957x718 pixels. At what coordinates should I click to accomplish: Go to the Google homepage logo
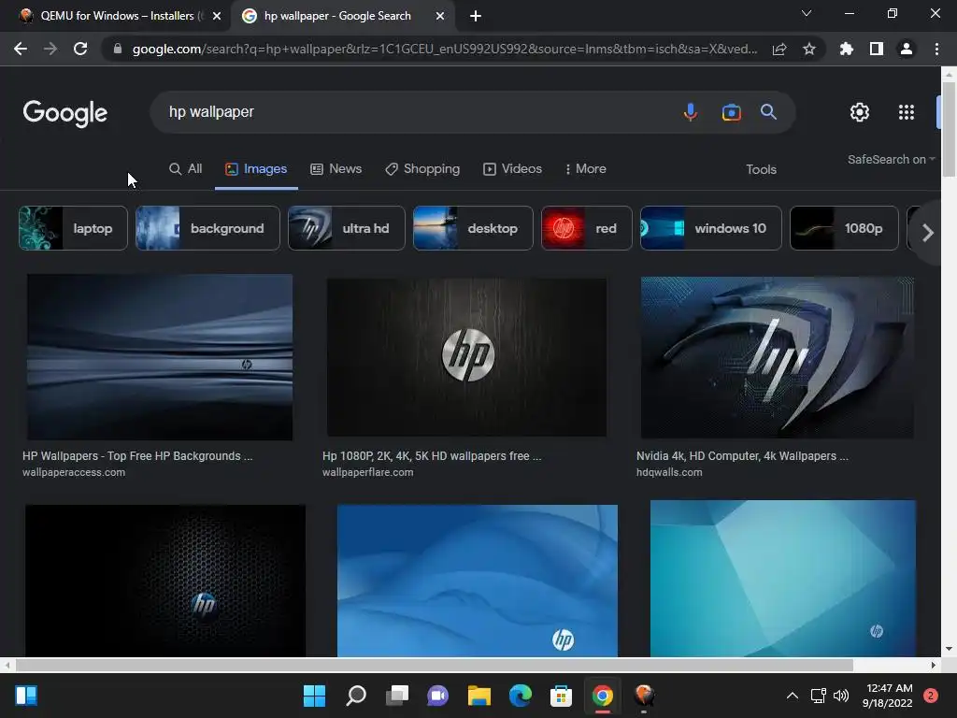point(65,113)
